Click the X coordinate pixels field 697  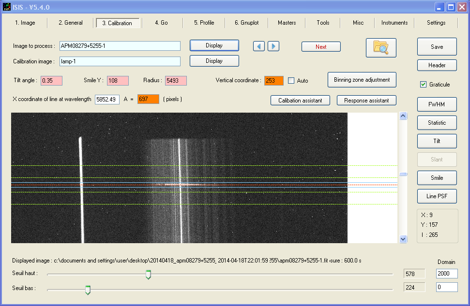(149, 99)
